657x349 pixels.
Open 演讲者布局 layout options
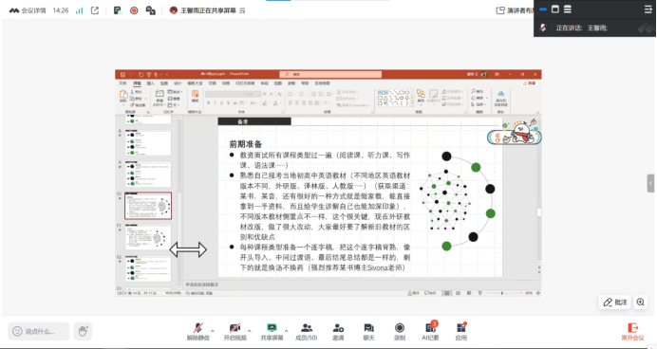tap(515, 10)
